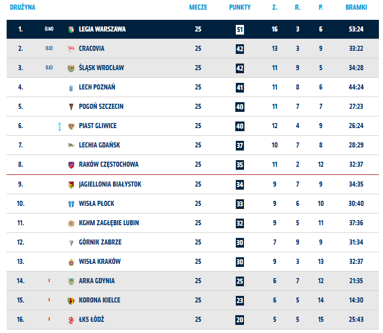Open the Lechia Gdańsk team link
The image size is (383, 333).
[99, 145]
